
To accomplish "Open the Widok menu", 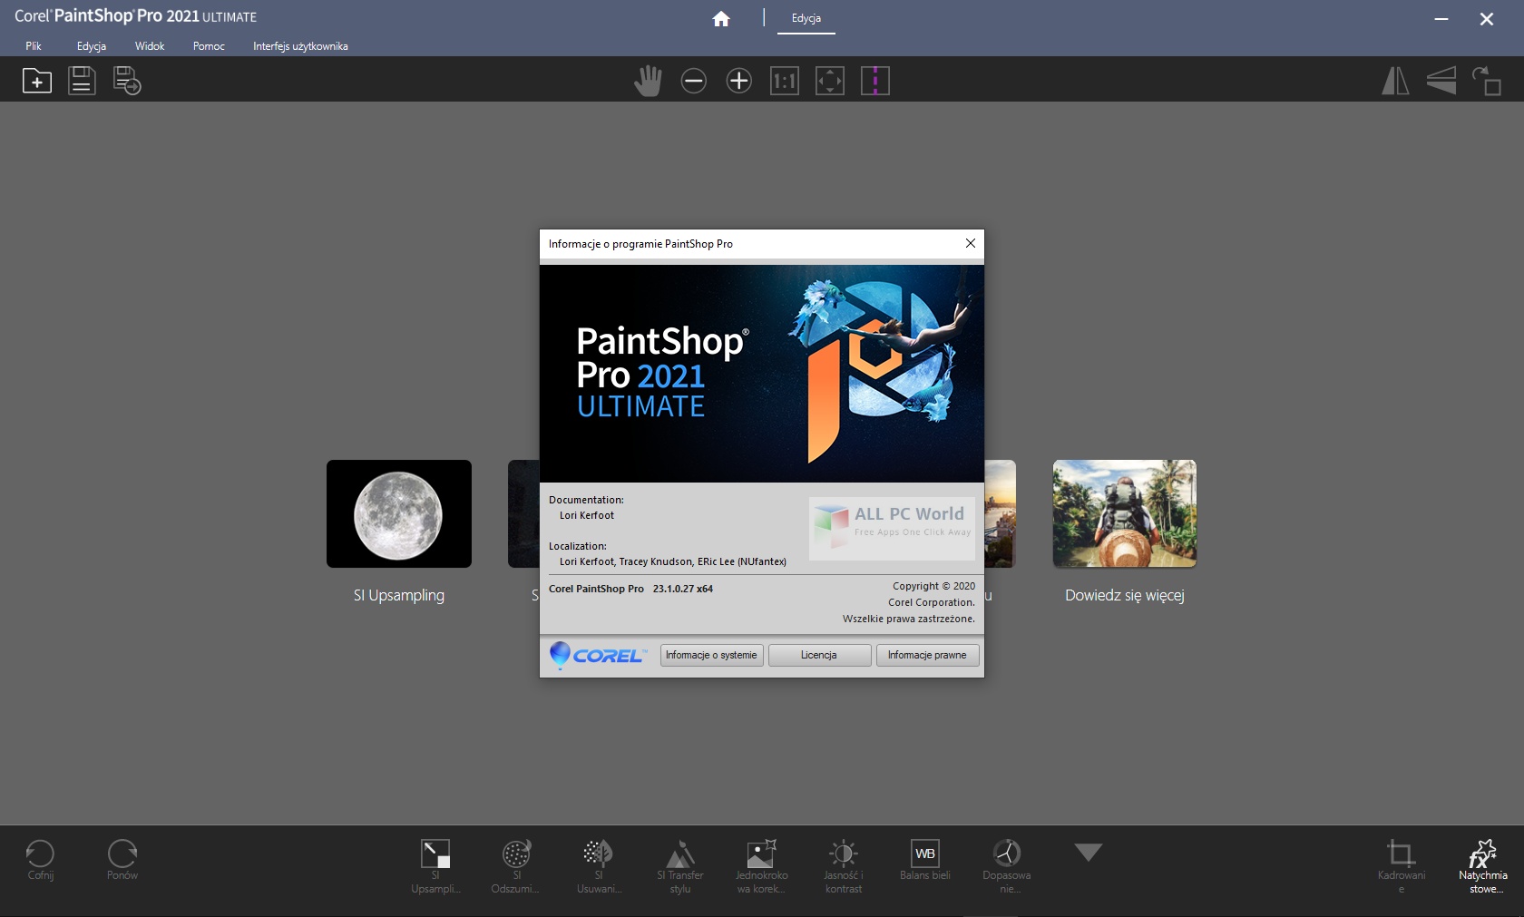I will (150, 46).
